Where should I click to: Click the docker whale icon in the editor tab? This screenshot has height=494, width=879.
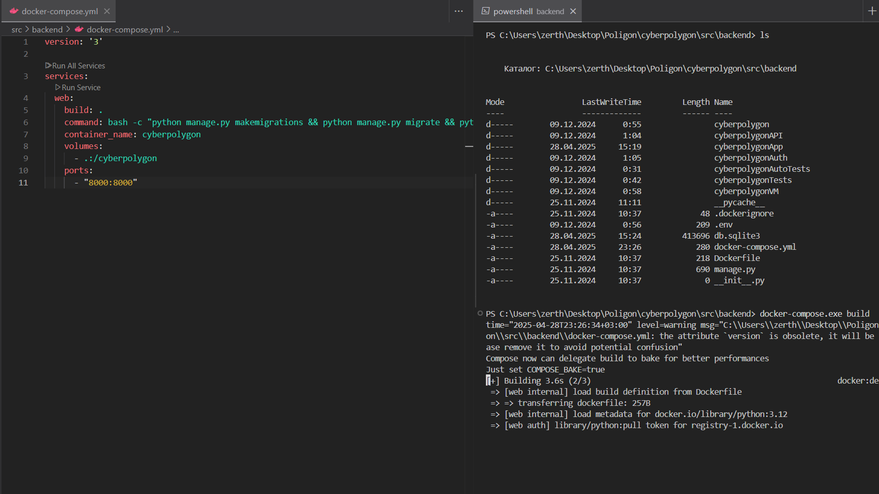(14, 11)
